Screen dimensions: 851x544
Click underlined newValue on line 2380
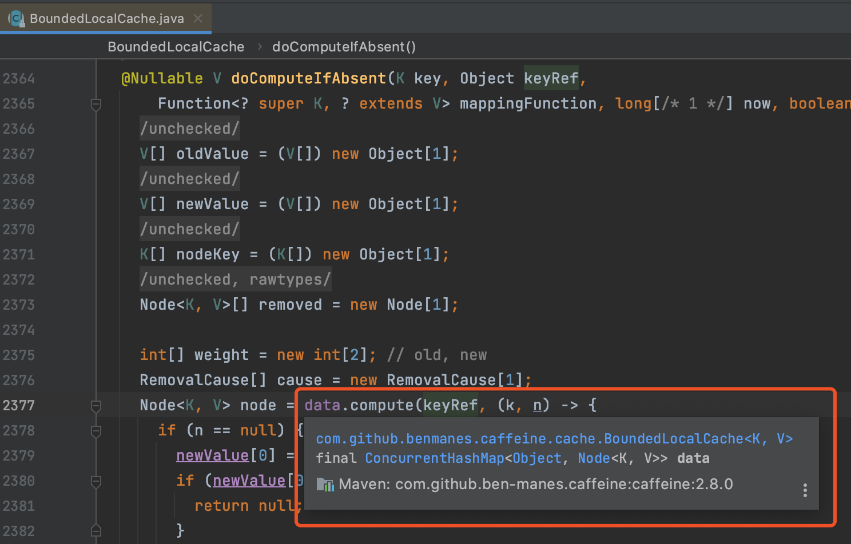pyautogui.click(x=249, y=481)
